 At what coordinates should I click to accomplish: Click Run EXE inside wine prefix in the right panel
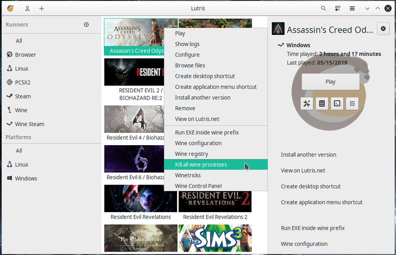[312, 228]
